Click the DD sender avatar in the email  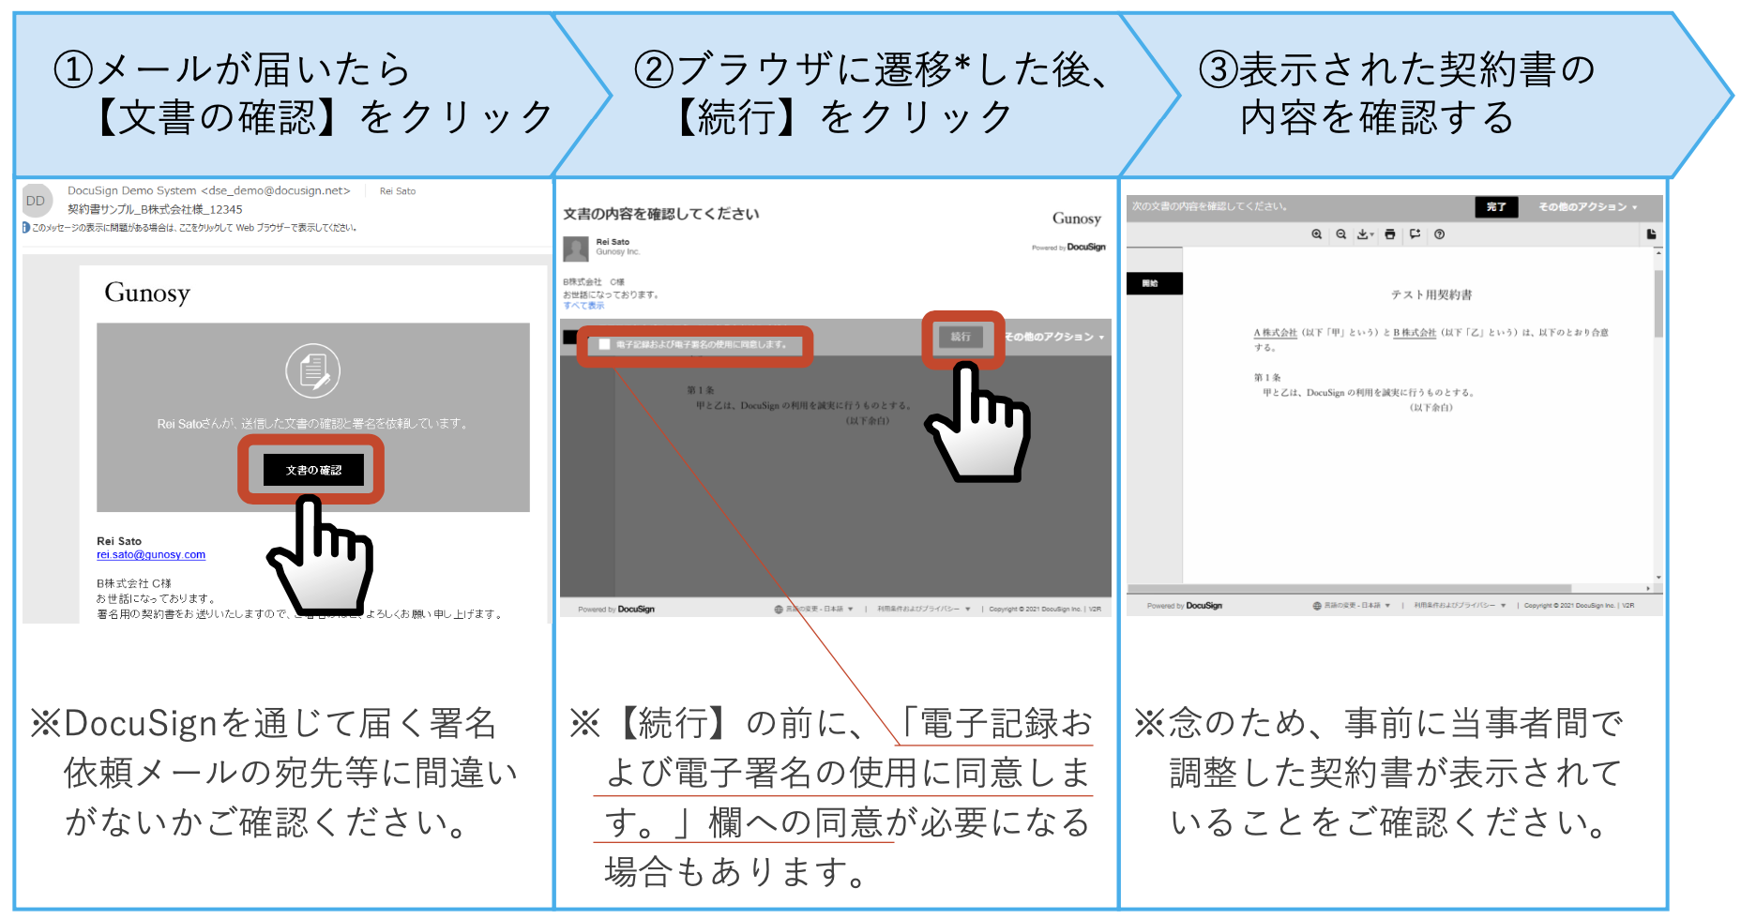(36, 201)
